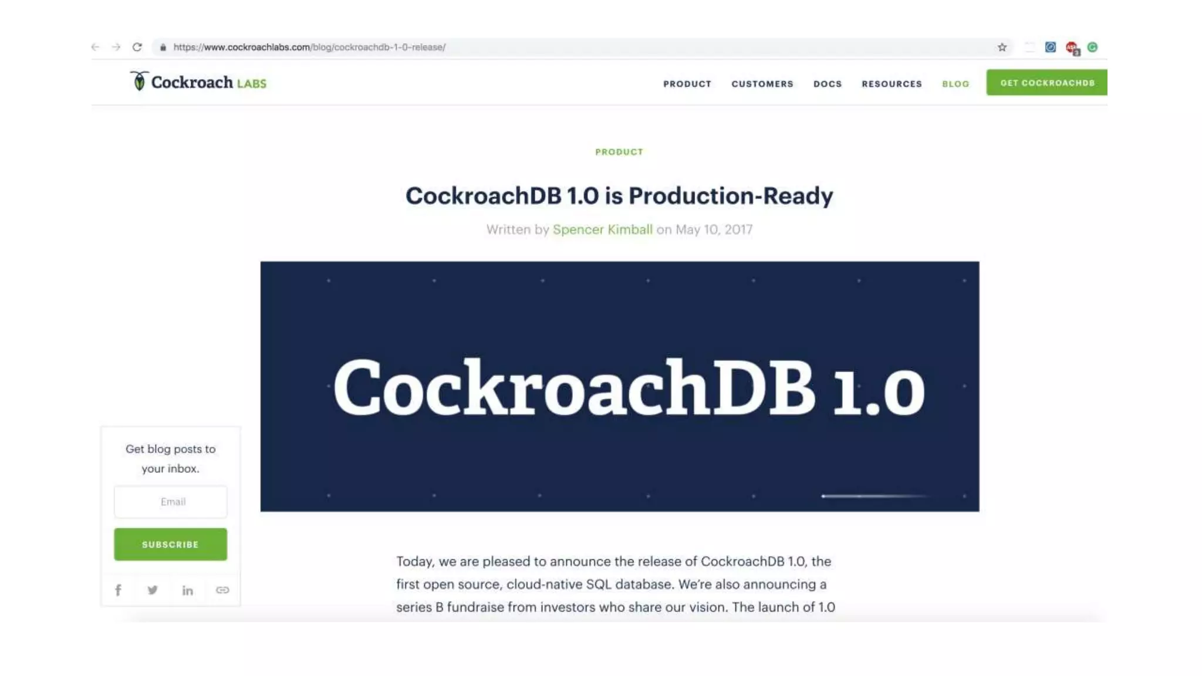Click the Get CockroachDB button
The image size is (1202, 676).
1046,83
